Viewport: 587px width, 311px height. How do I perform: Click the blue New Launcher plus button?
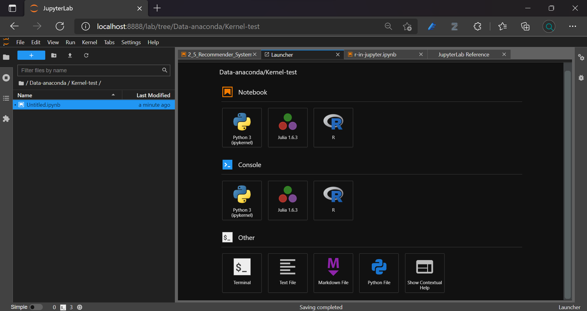tap(31, 55)
